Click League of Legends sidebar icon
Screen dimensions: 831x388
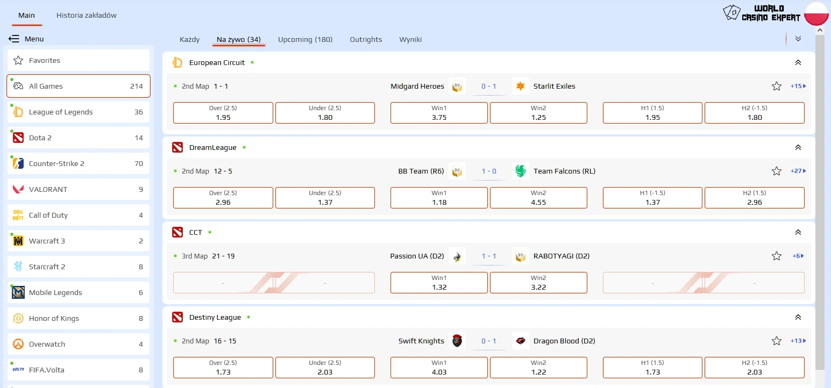[x=18, y=112]
